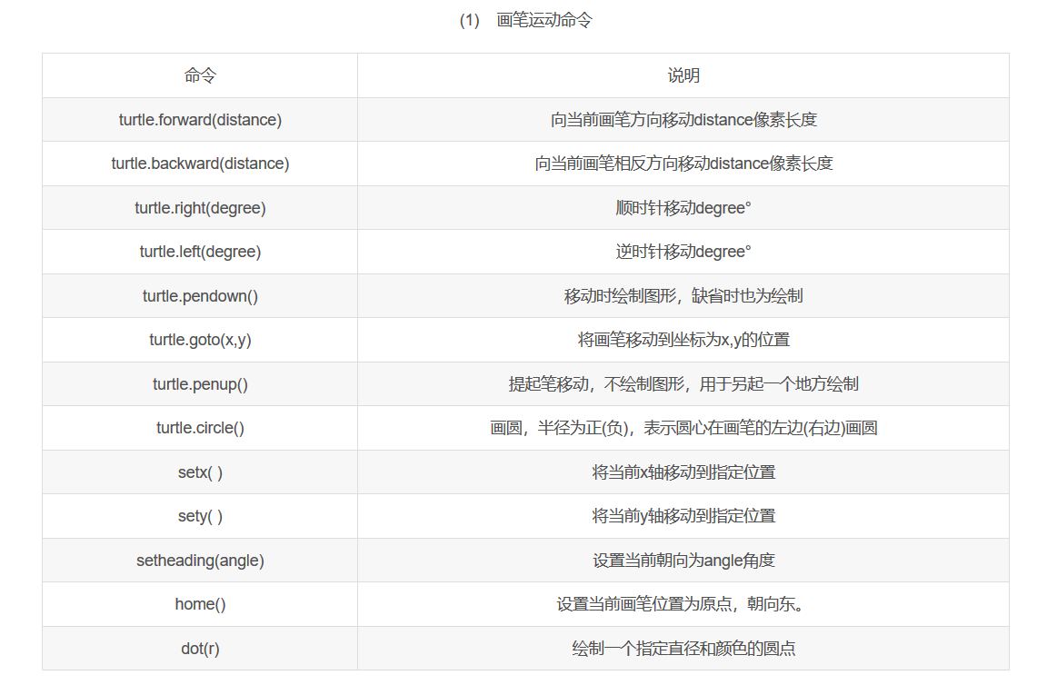
Task: Click '设置当前朝向为angle角度' description
Action: coord(683,561)
